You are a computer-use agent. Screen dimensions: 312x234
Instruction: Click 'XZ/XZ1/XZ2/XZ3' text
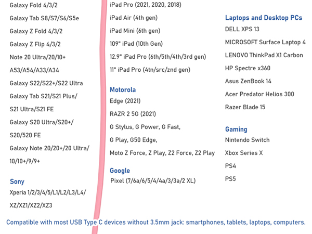tap(31, 205)
